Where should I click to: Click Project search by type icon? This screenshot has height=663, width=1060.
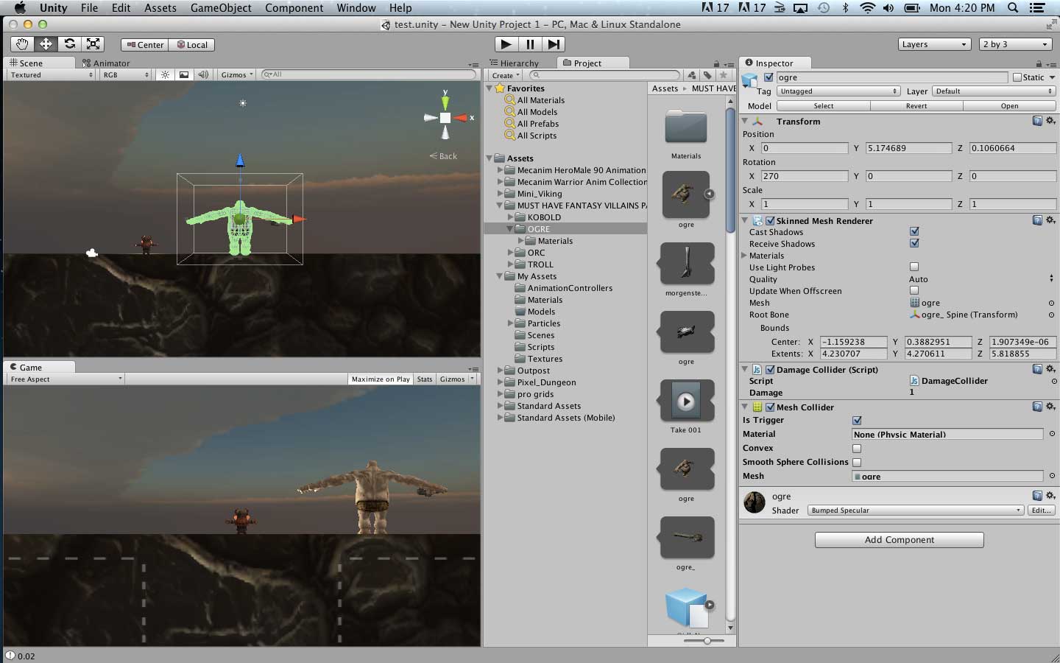tap(692, 75)
